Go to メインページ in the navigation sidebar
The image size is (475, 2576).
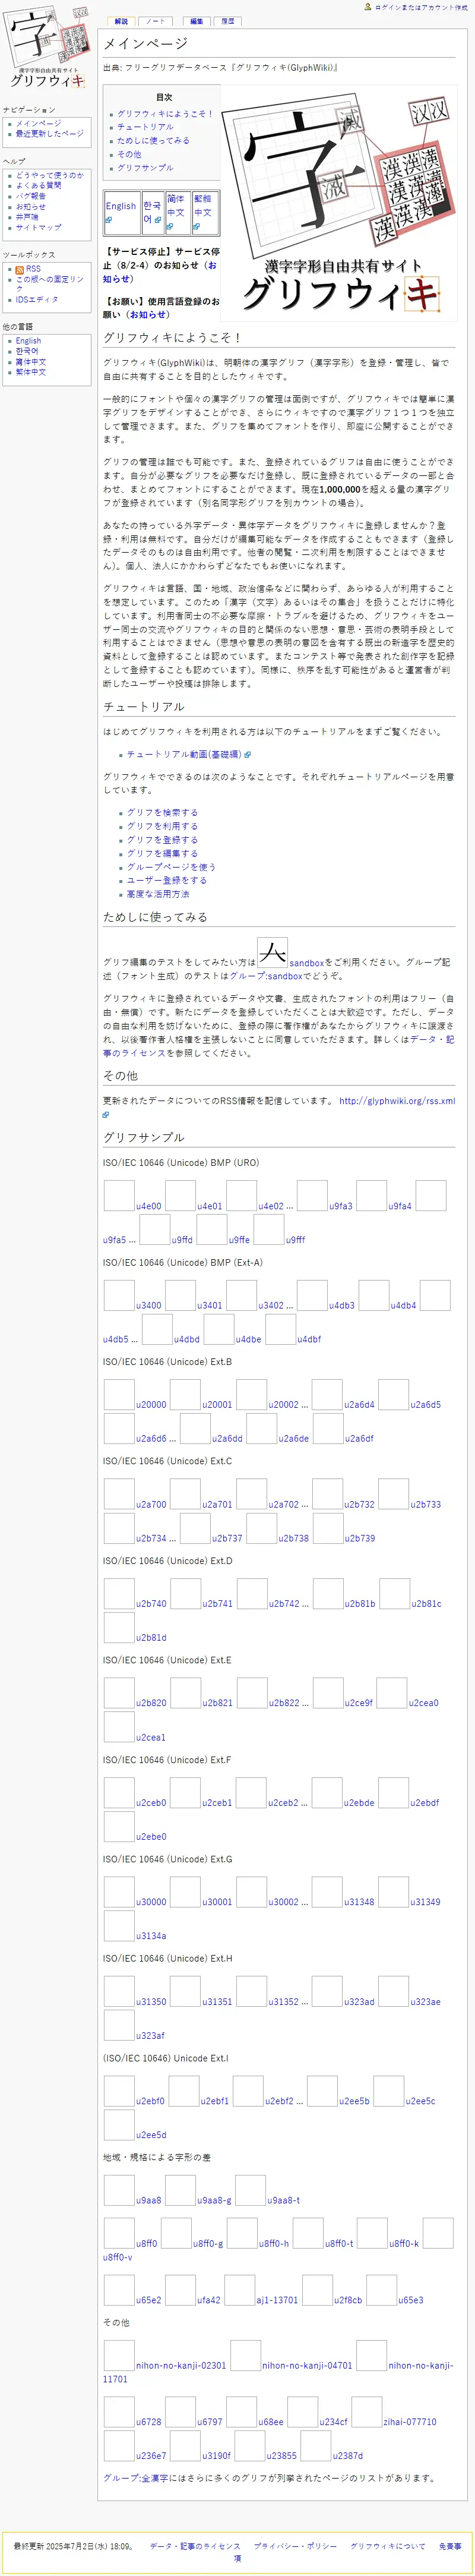(x=38, y=123)
